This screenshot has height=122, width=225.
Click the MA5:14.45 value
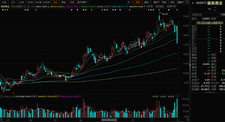(42, 6)
